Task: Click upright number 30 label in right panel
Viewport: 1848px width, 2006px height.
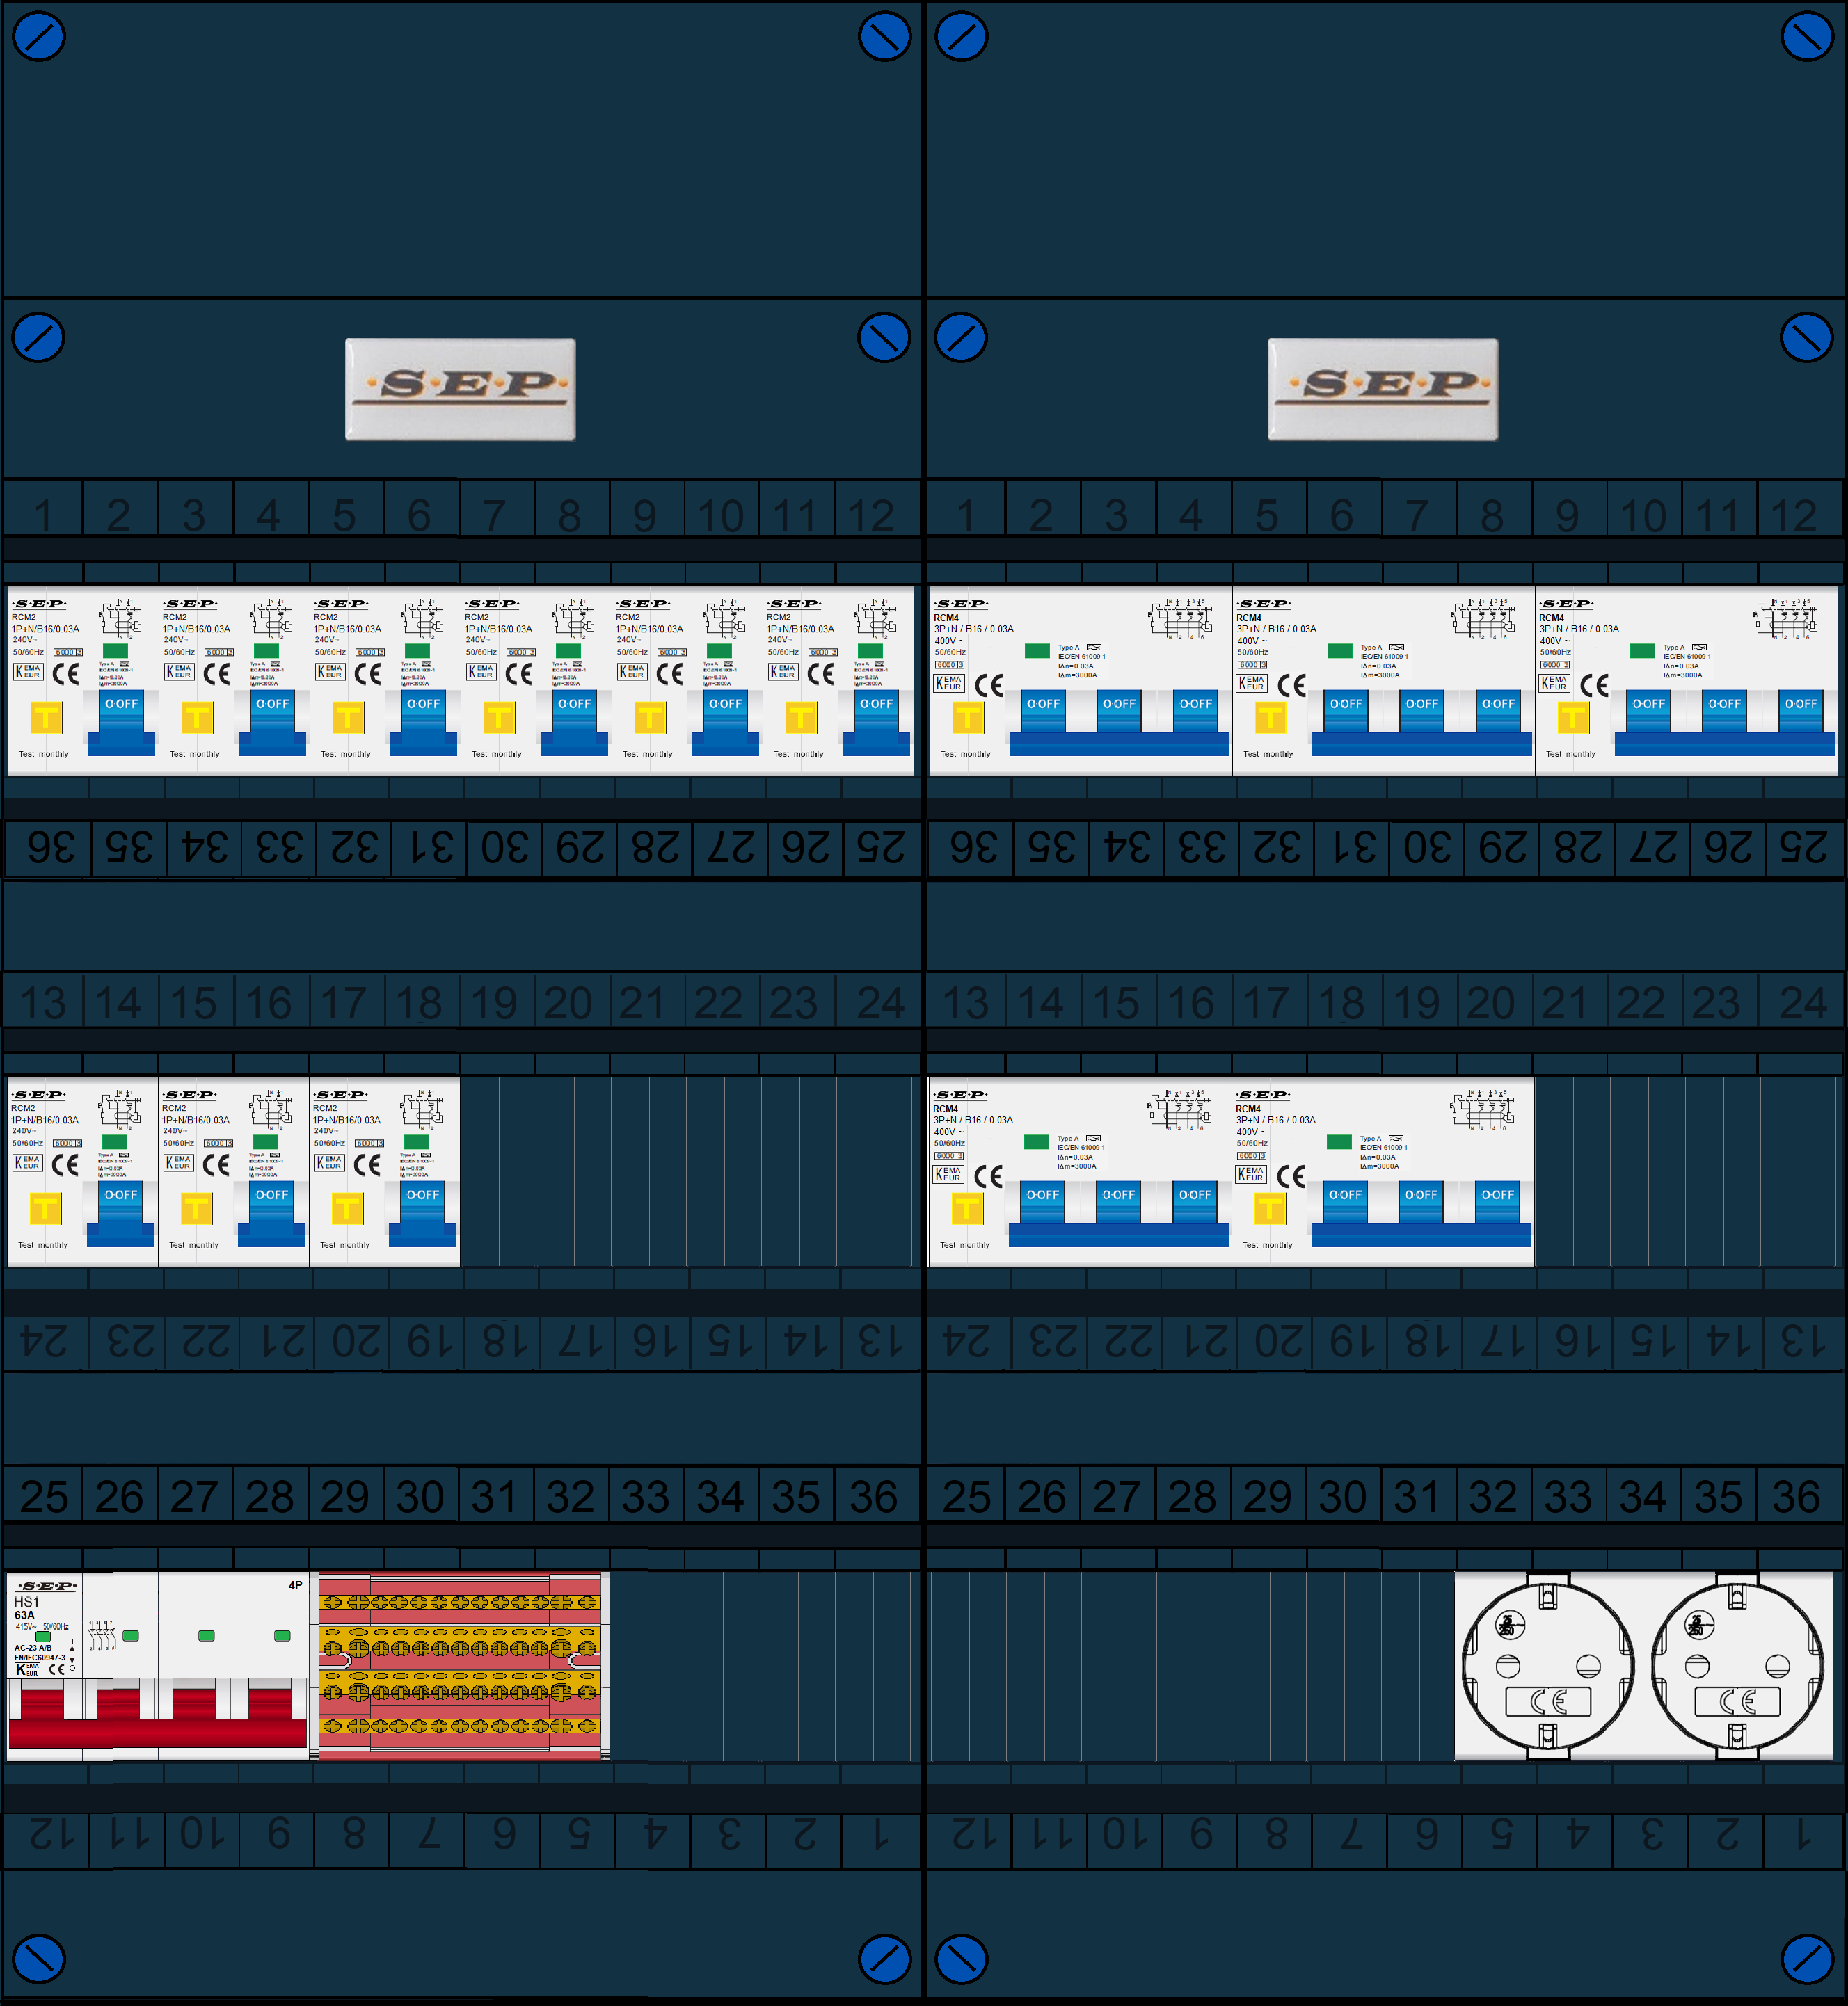Action: (x=1342, y=1498)
